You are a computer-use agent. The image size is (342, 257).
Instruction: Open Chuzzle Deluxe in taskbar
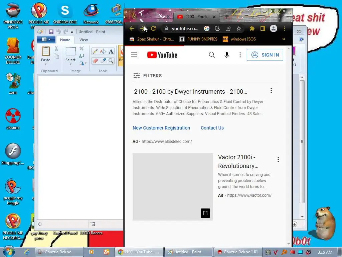pyautogui.click(x=59, y=252)
